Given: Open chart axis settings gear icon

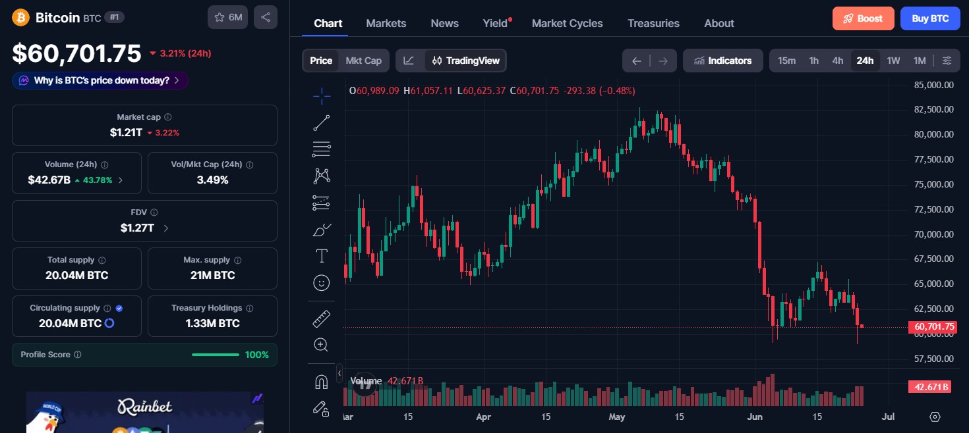Looking at the screenshot, I should point(935,417).
